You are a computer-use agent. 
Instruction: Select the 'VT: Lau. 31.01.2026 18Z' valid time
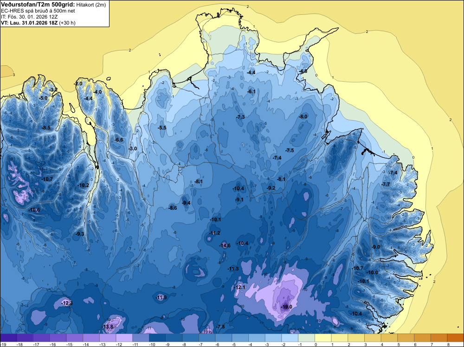pyautogui.click(x=29, y=23)
